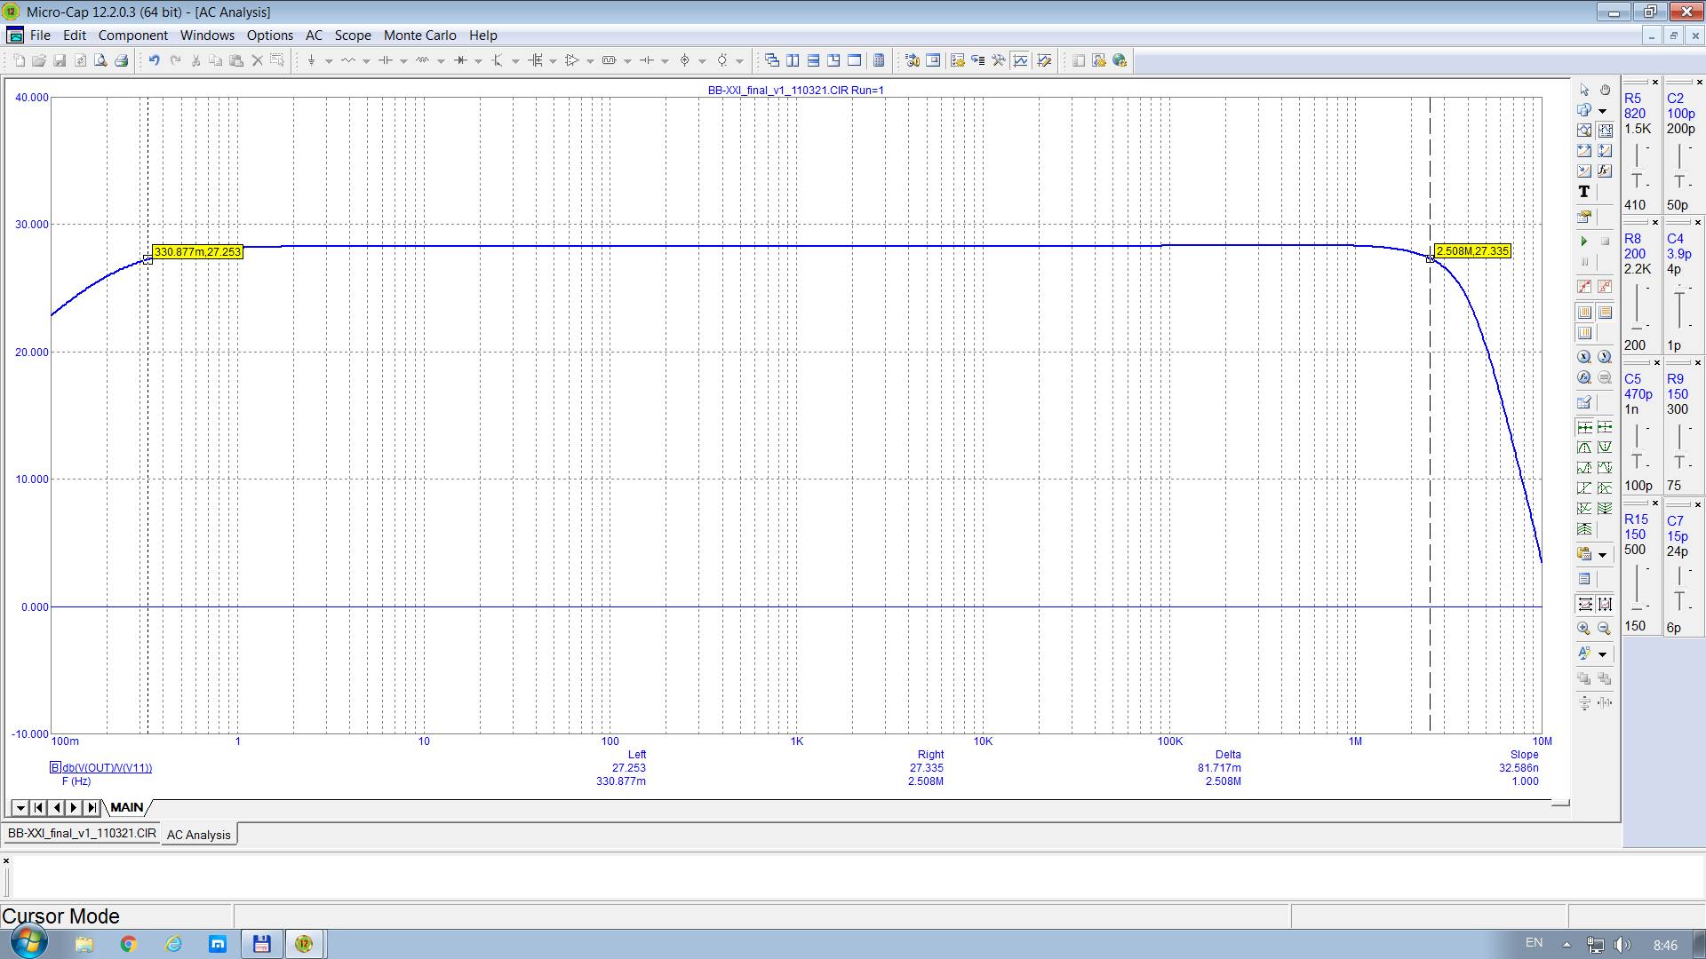This screenshot has height=959, width=1706.
Task: Expand the ground component dropdown arrow
Action: [x=329, y=61]
